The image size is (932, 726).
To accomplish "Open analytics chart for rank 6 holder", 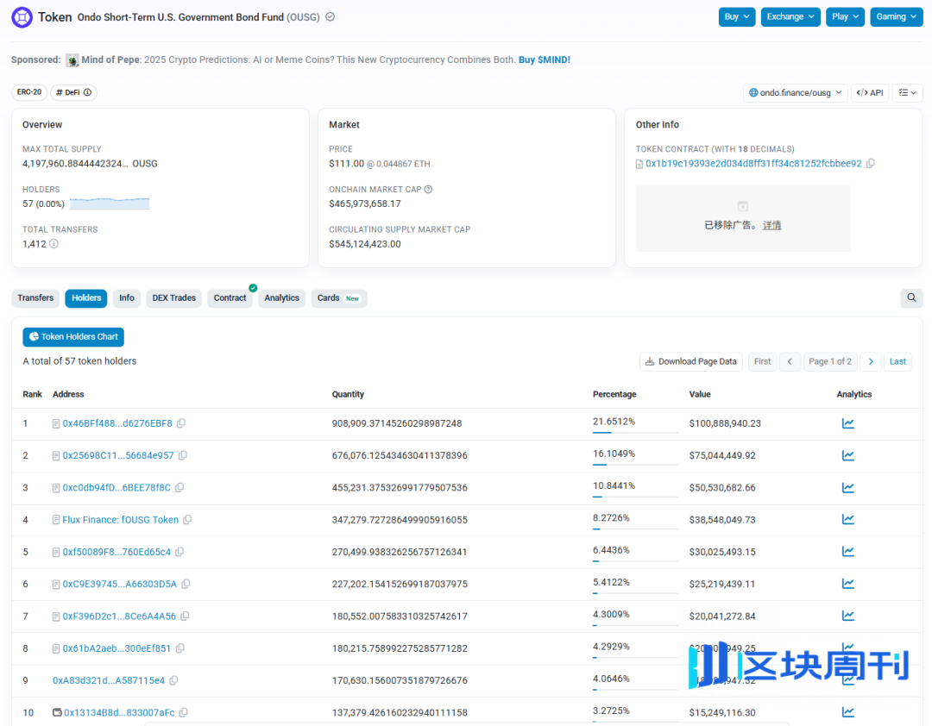I will [x=847, y=584].
